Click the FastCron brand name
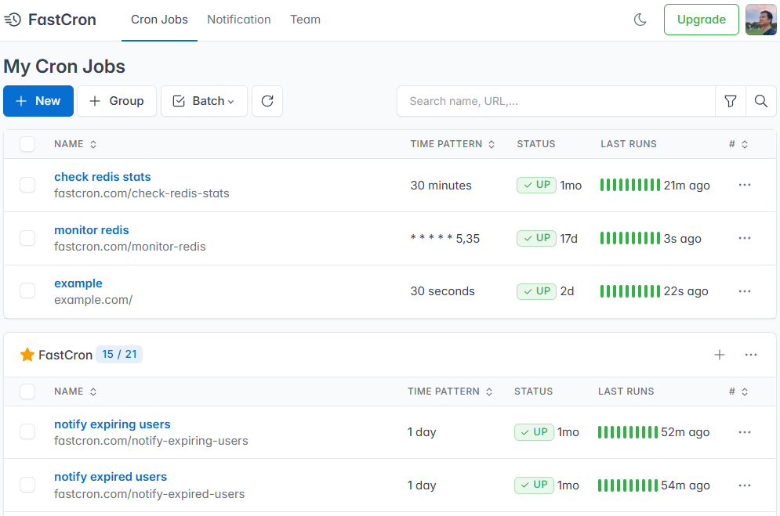780x516 pixels. (x=62, y=20)
